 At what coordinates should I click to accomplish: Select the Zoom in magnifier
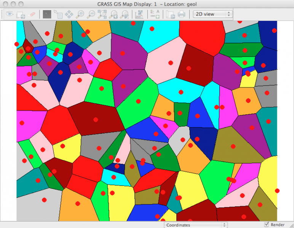pyautogui.click(x=80, y=14)
